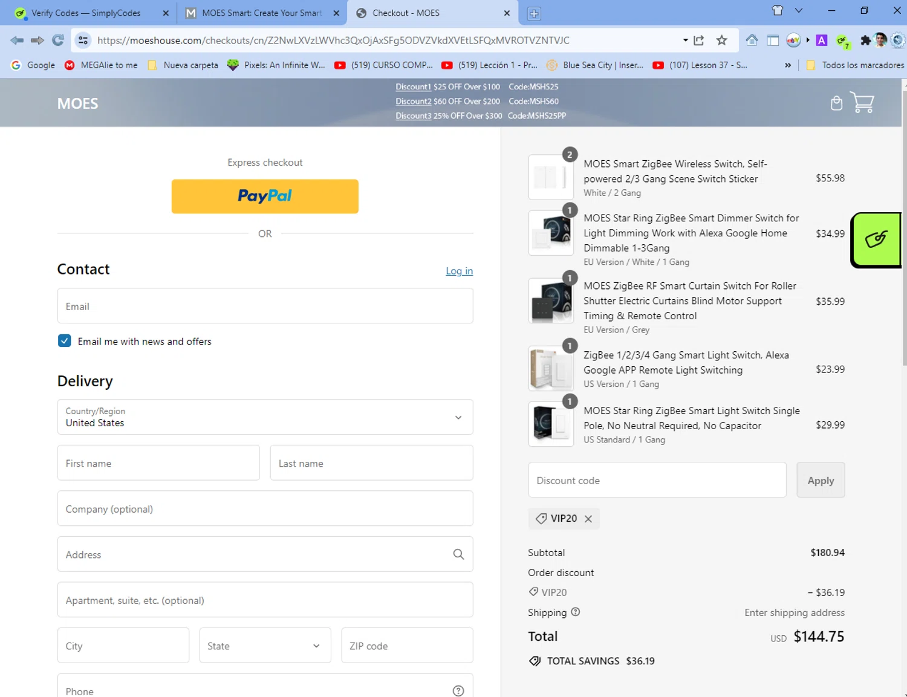Open the Lesson 37 YouTube bookmark
907x697 pixels.
coord(700,65)
